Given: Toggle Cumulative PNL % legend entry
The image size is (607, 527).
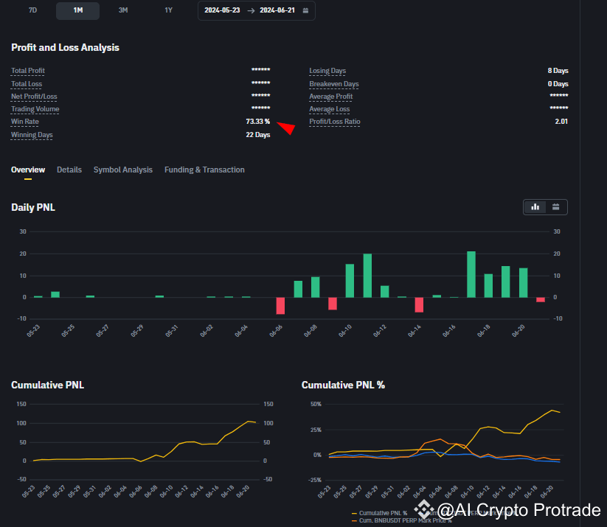Looking at the screenshot, I should [380, 513].
